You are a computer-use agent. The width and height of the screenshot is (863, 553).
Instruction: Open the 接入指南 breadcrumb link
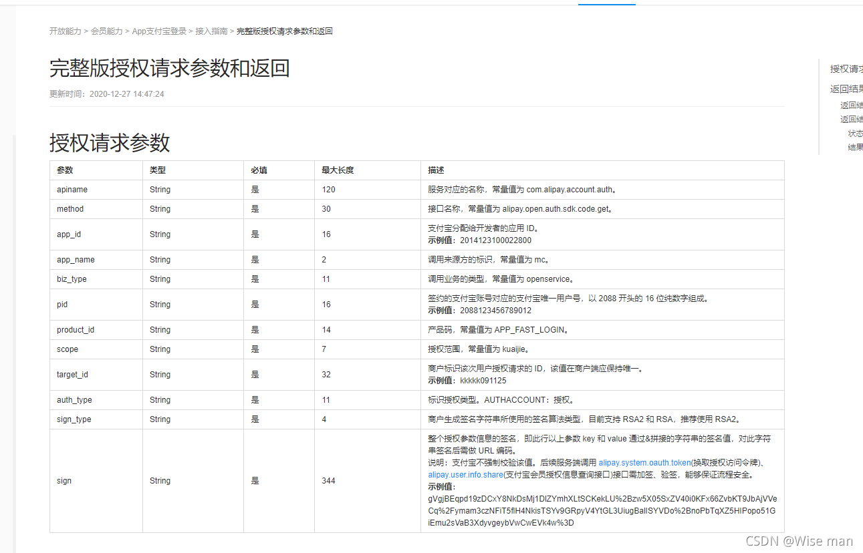[x=211, y=31]
